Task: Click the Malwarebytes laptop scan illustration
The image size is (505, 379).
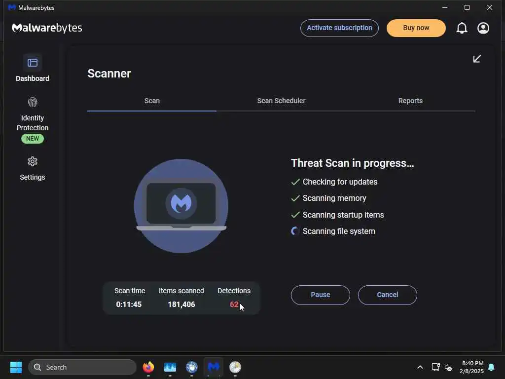Action: point(181,206)
